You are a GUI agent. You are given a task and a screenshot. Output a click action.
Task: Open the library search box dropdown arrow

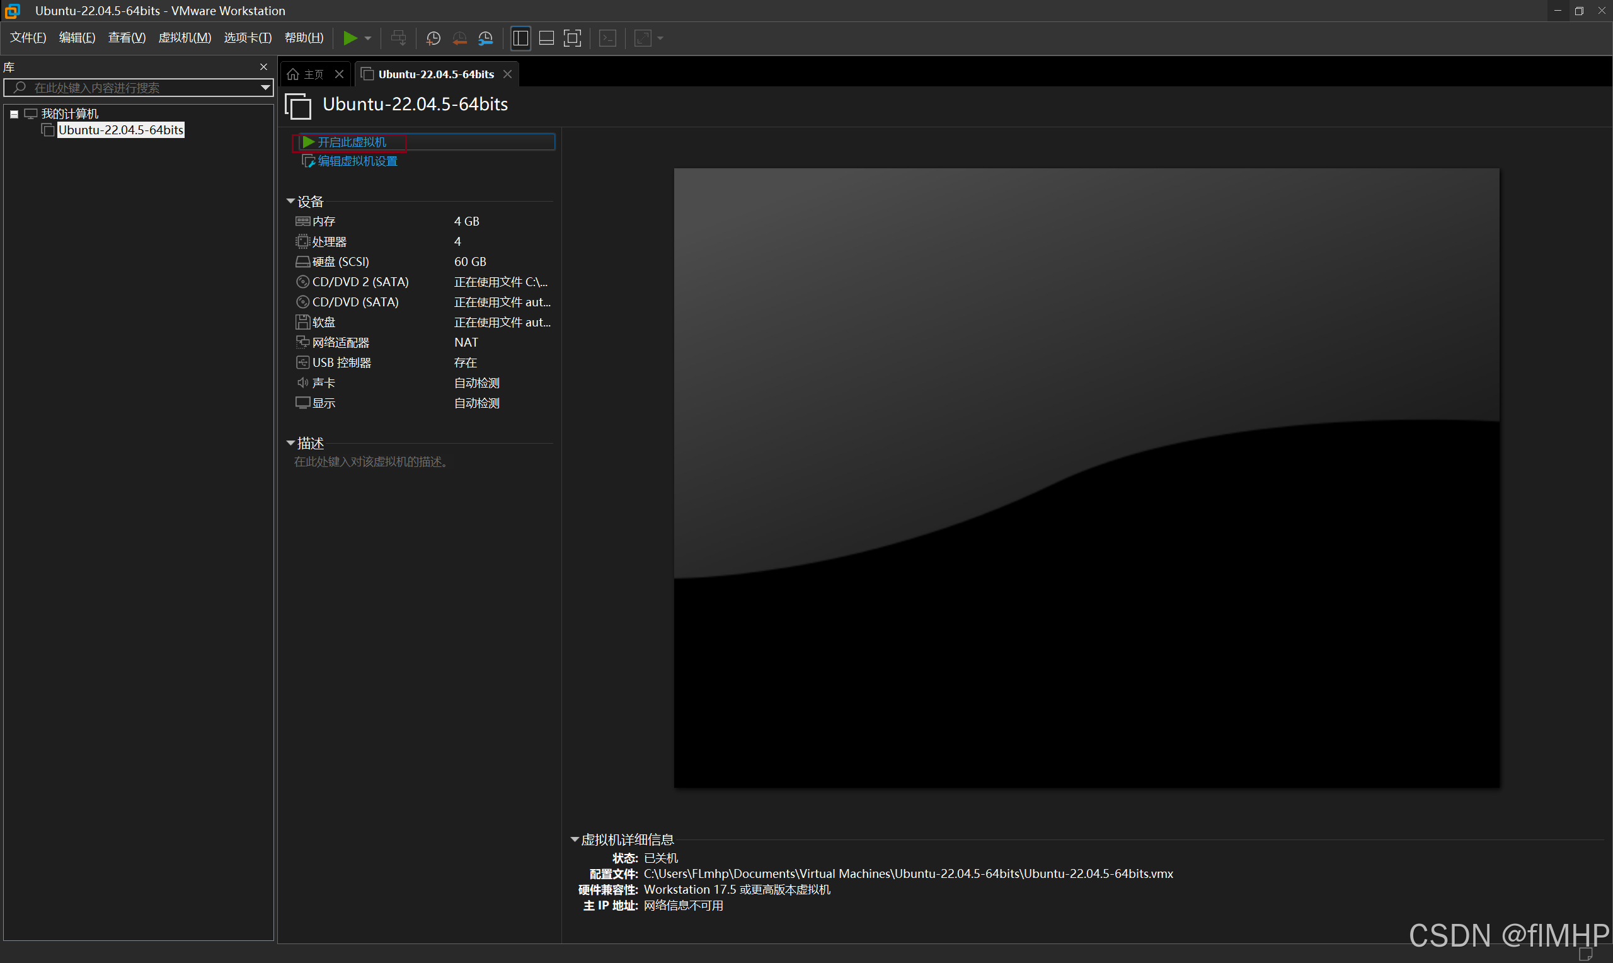click(x=265, y=88)
